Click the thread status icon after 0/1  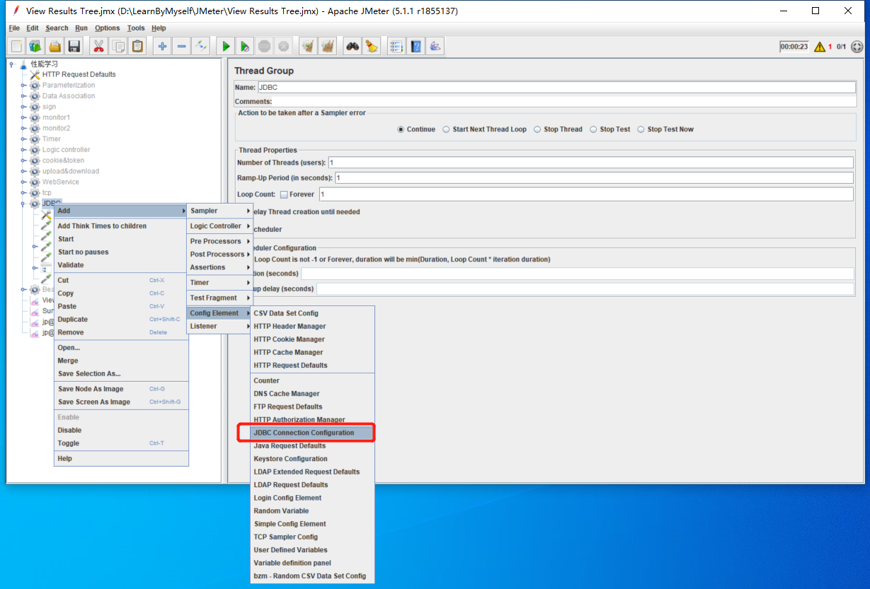[857, 47]
